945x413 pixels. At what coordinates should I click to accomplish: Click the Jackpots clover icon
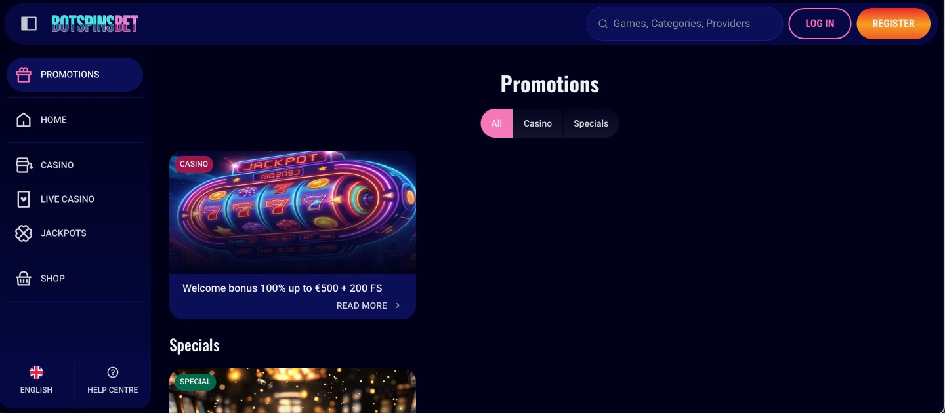tap(24, 233)
